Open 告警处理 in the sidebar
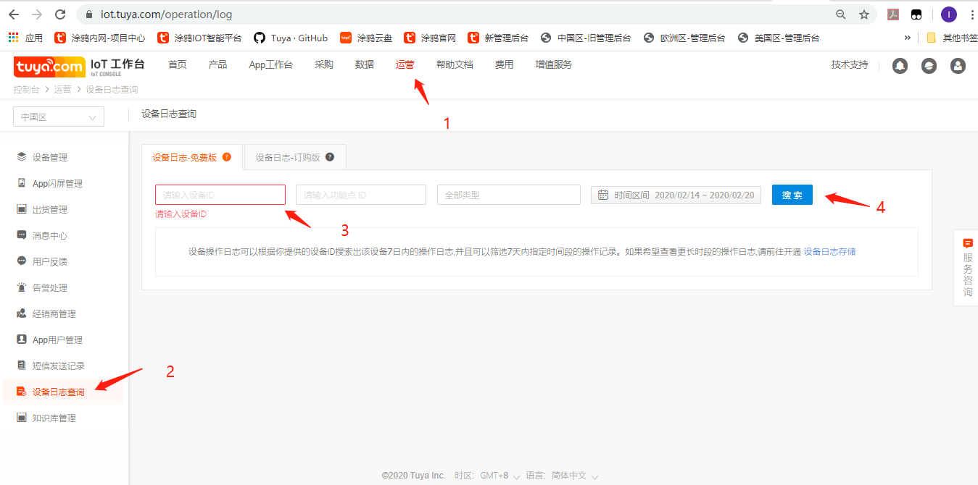Image resolution: width=978 pixels, height=485 pixels. [x=50, y=287]
